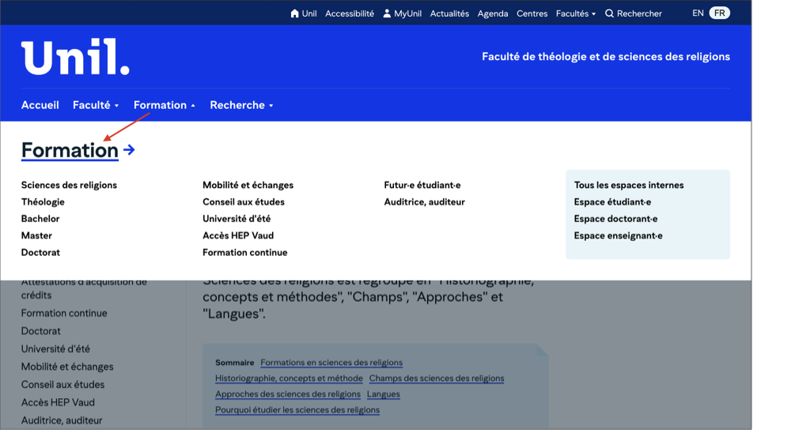Viewport: 810px width, 448px height.
Task: Expand the Faculté menu
Action: point(96,105)
